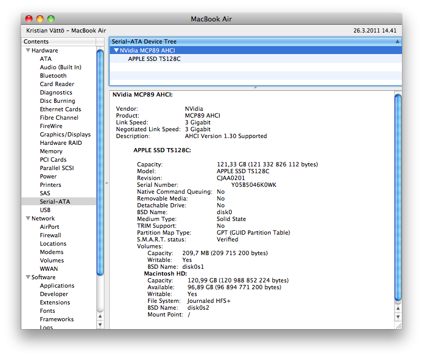Click Contents column header

[58, 41]
